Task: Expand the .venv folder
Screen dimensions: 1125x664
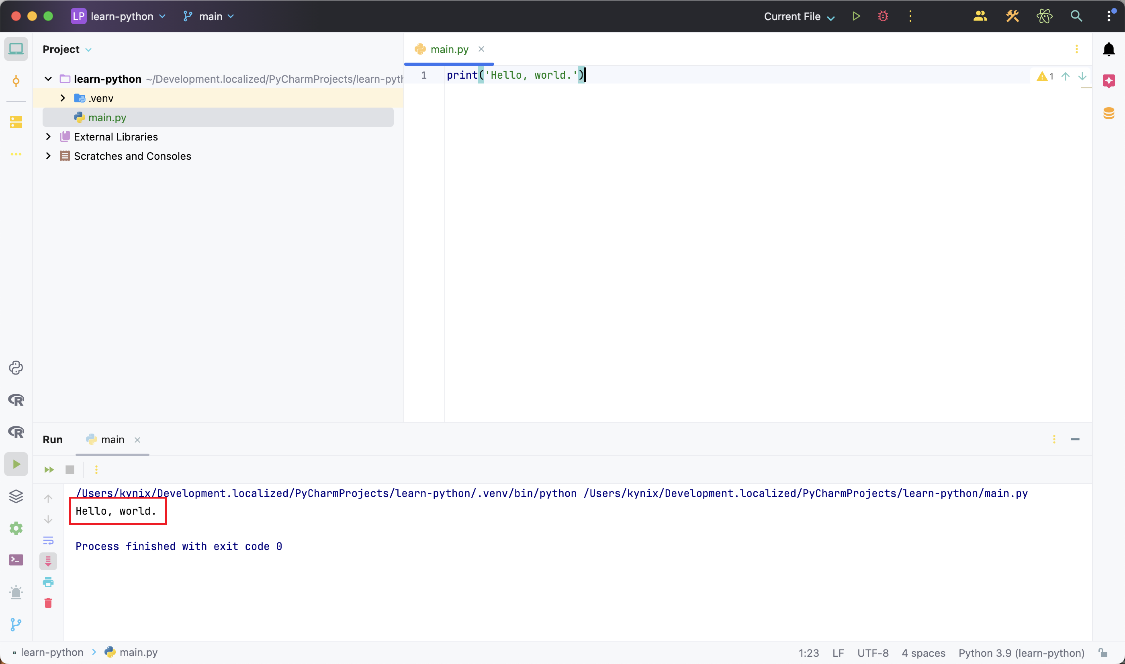Action: (x=63, y=98)
